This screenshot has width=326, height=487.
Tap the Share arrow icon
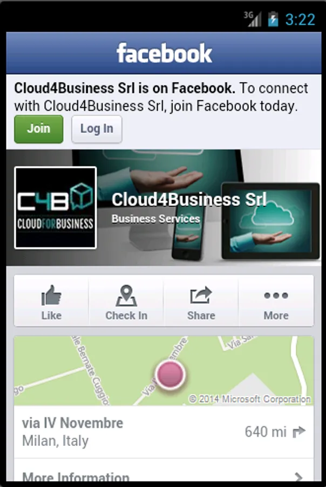point(201,295)
